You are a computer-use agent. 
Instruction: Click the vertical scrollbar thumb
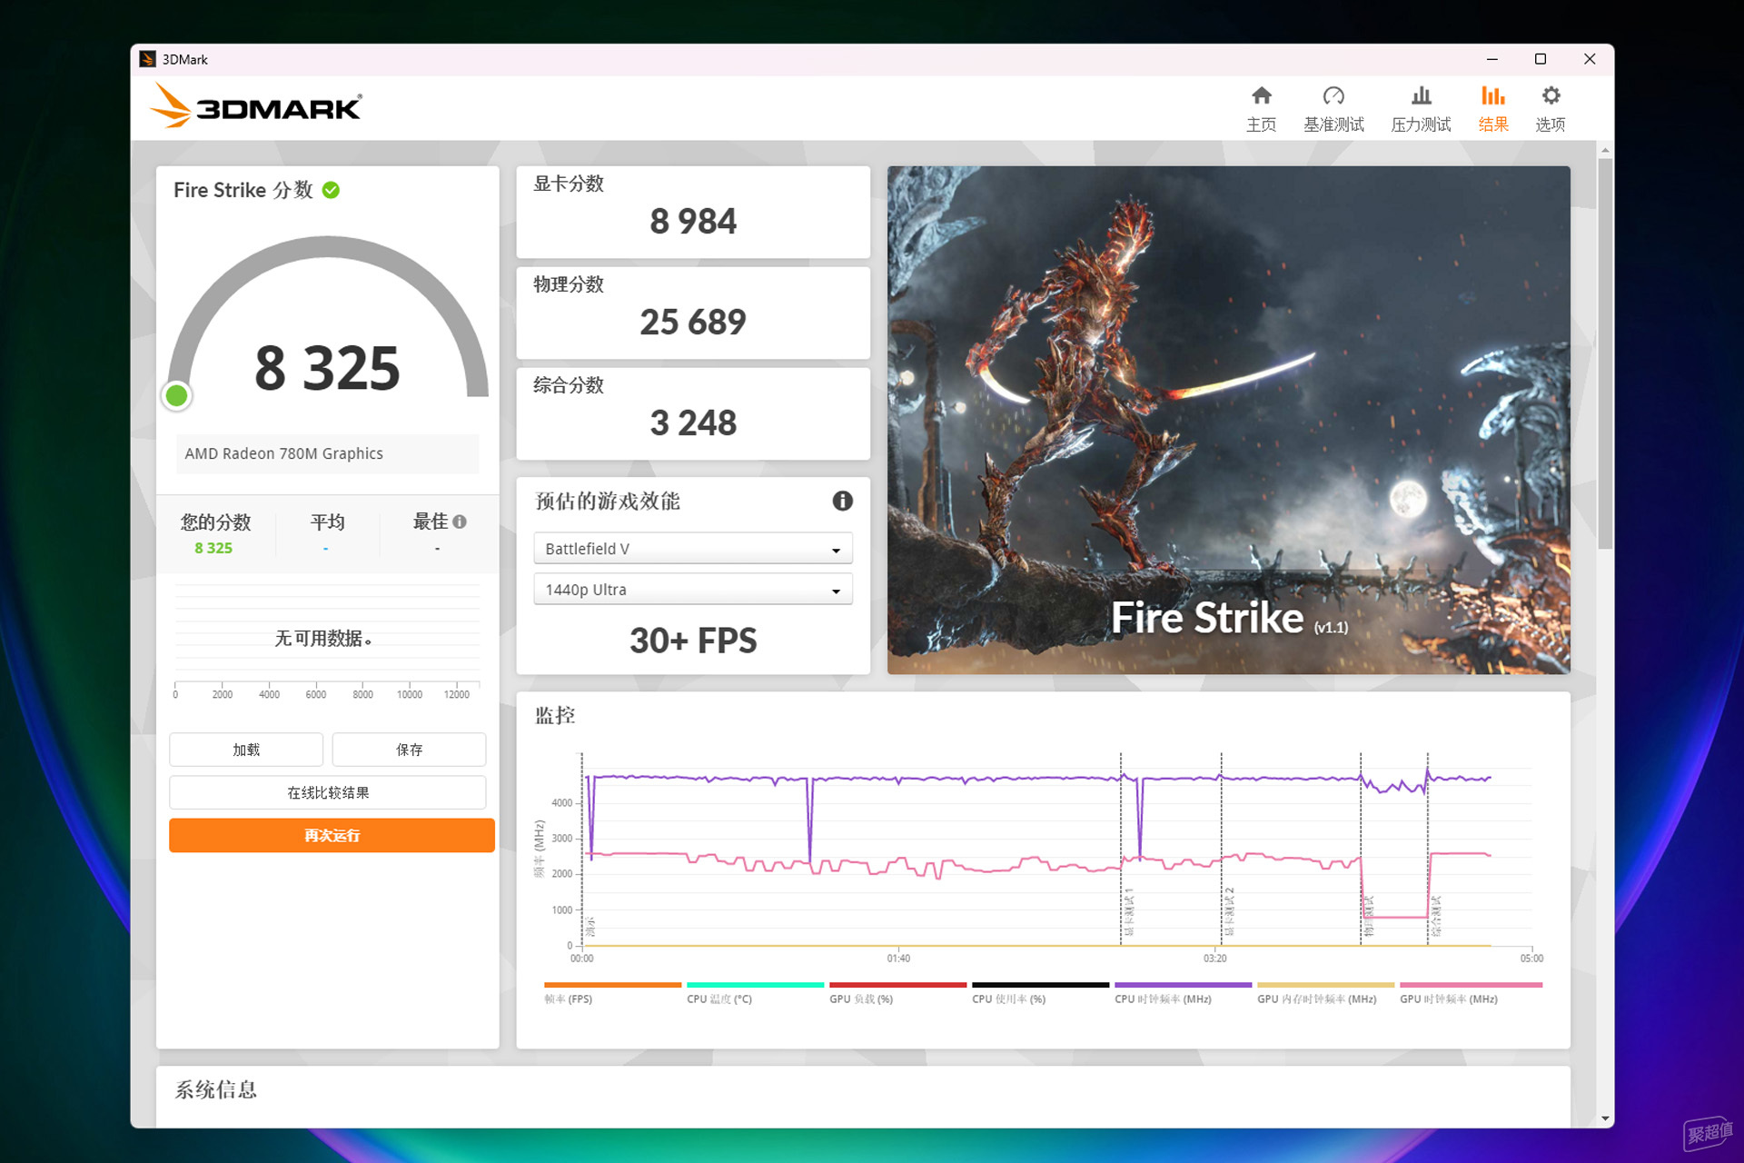1605,354
